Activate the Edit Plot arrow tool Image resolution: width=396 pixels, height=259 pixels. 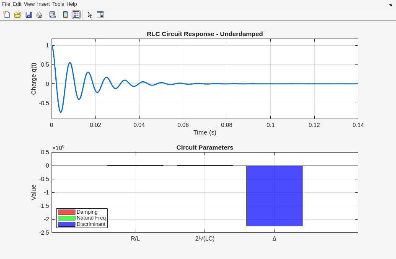tap(90, 15)
